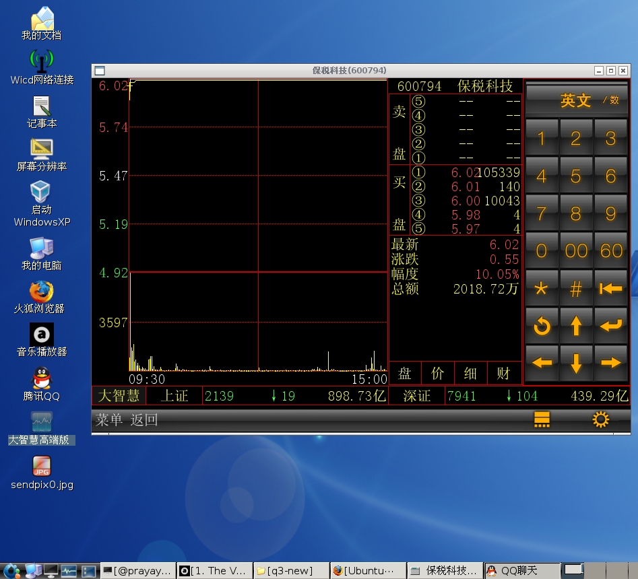Launch the Wicd网络连接 desktop icon
The height and width of the screenshot is (579, 638).
[42, 67]
